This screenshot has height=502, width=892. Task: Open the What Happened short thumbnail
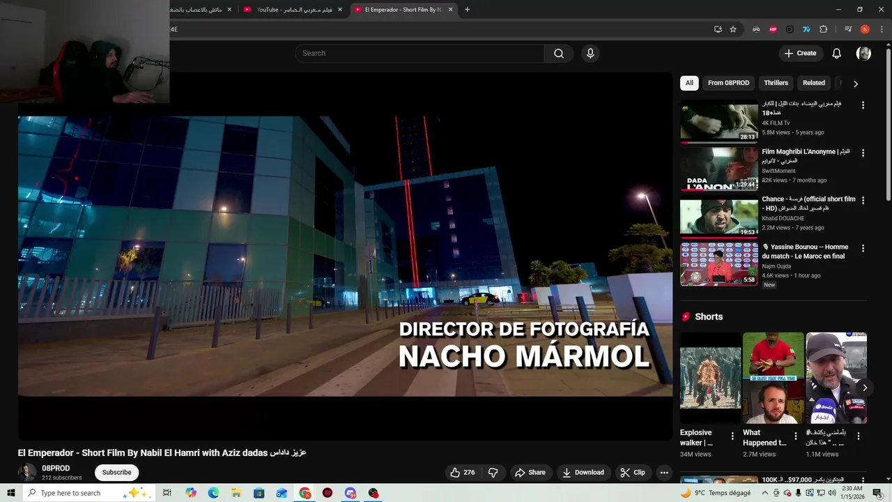point(774,378)
